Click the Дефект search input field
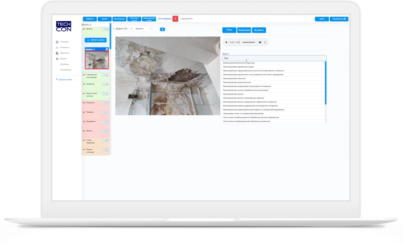The image size is (403, 248). tap(274, 58)
